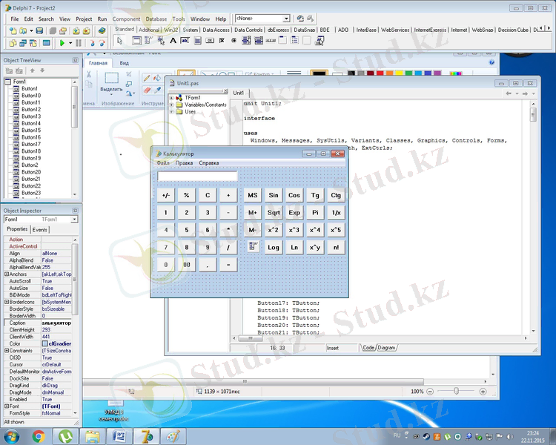The image size is (556, 445).
Task: Select Button10 in Object TreeView
Action: coord(31,96)
